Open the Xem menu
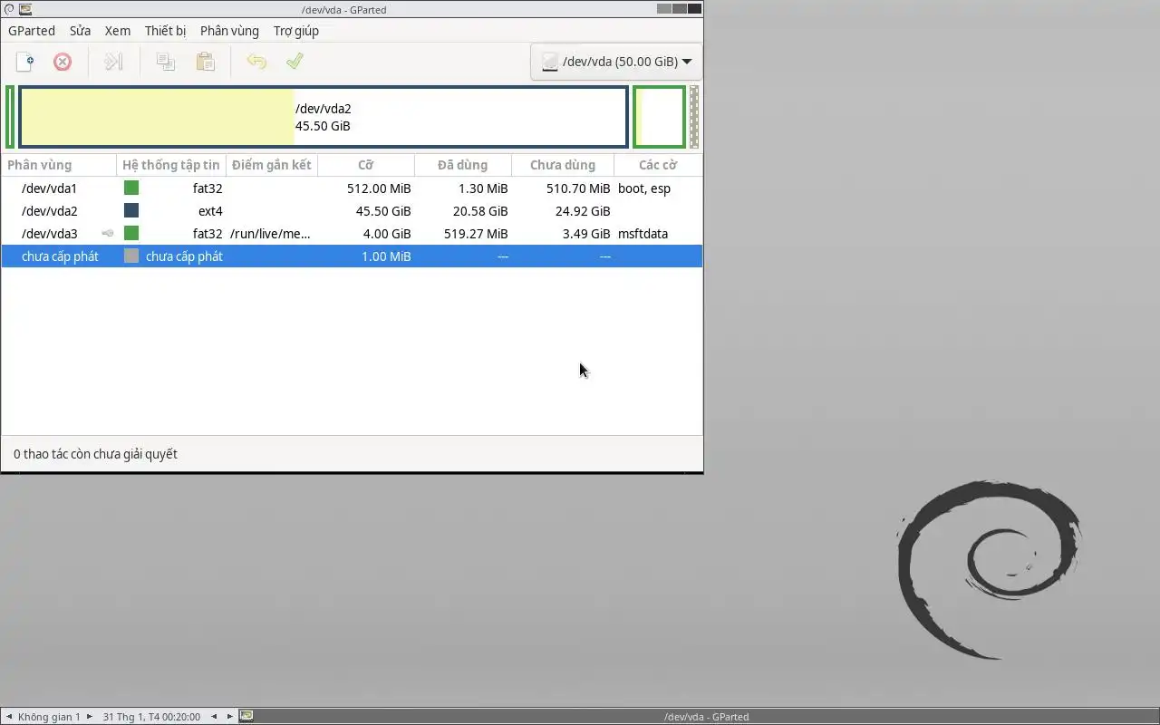Image resolution: width=1160 pixels, height=725 pixels. click(x=118, y=31)
